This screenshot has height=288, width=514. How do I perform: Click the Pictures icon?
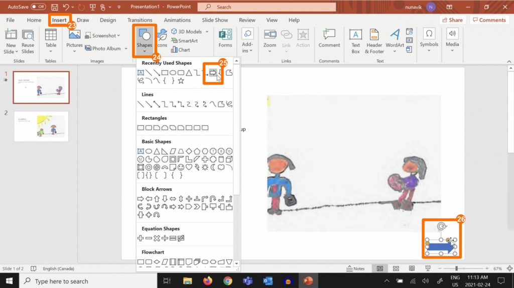[x=74, y=40]
